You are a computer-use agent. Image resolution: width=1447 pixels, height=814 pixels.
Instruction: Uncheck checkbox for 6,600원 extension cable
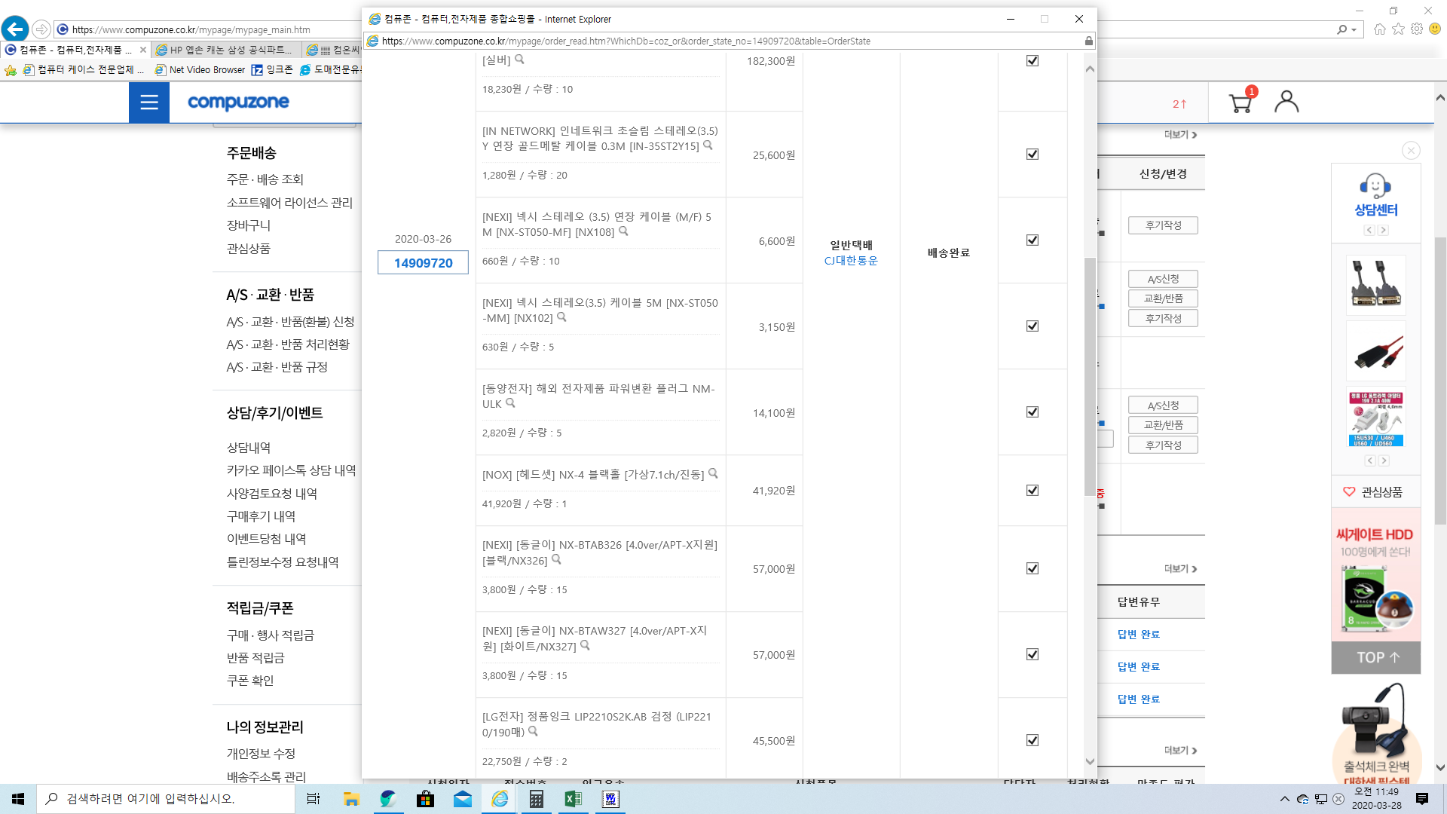(x=1032, y=240)
